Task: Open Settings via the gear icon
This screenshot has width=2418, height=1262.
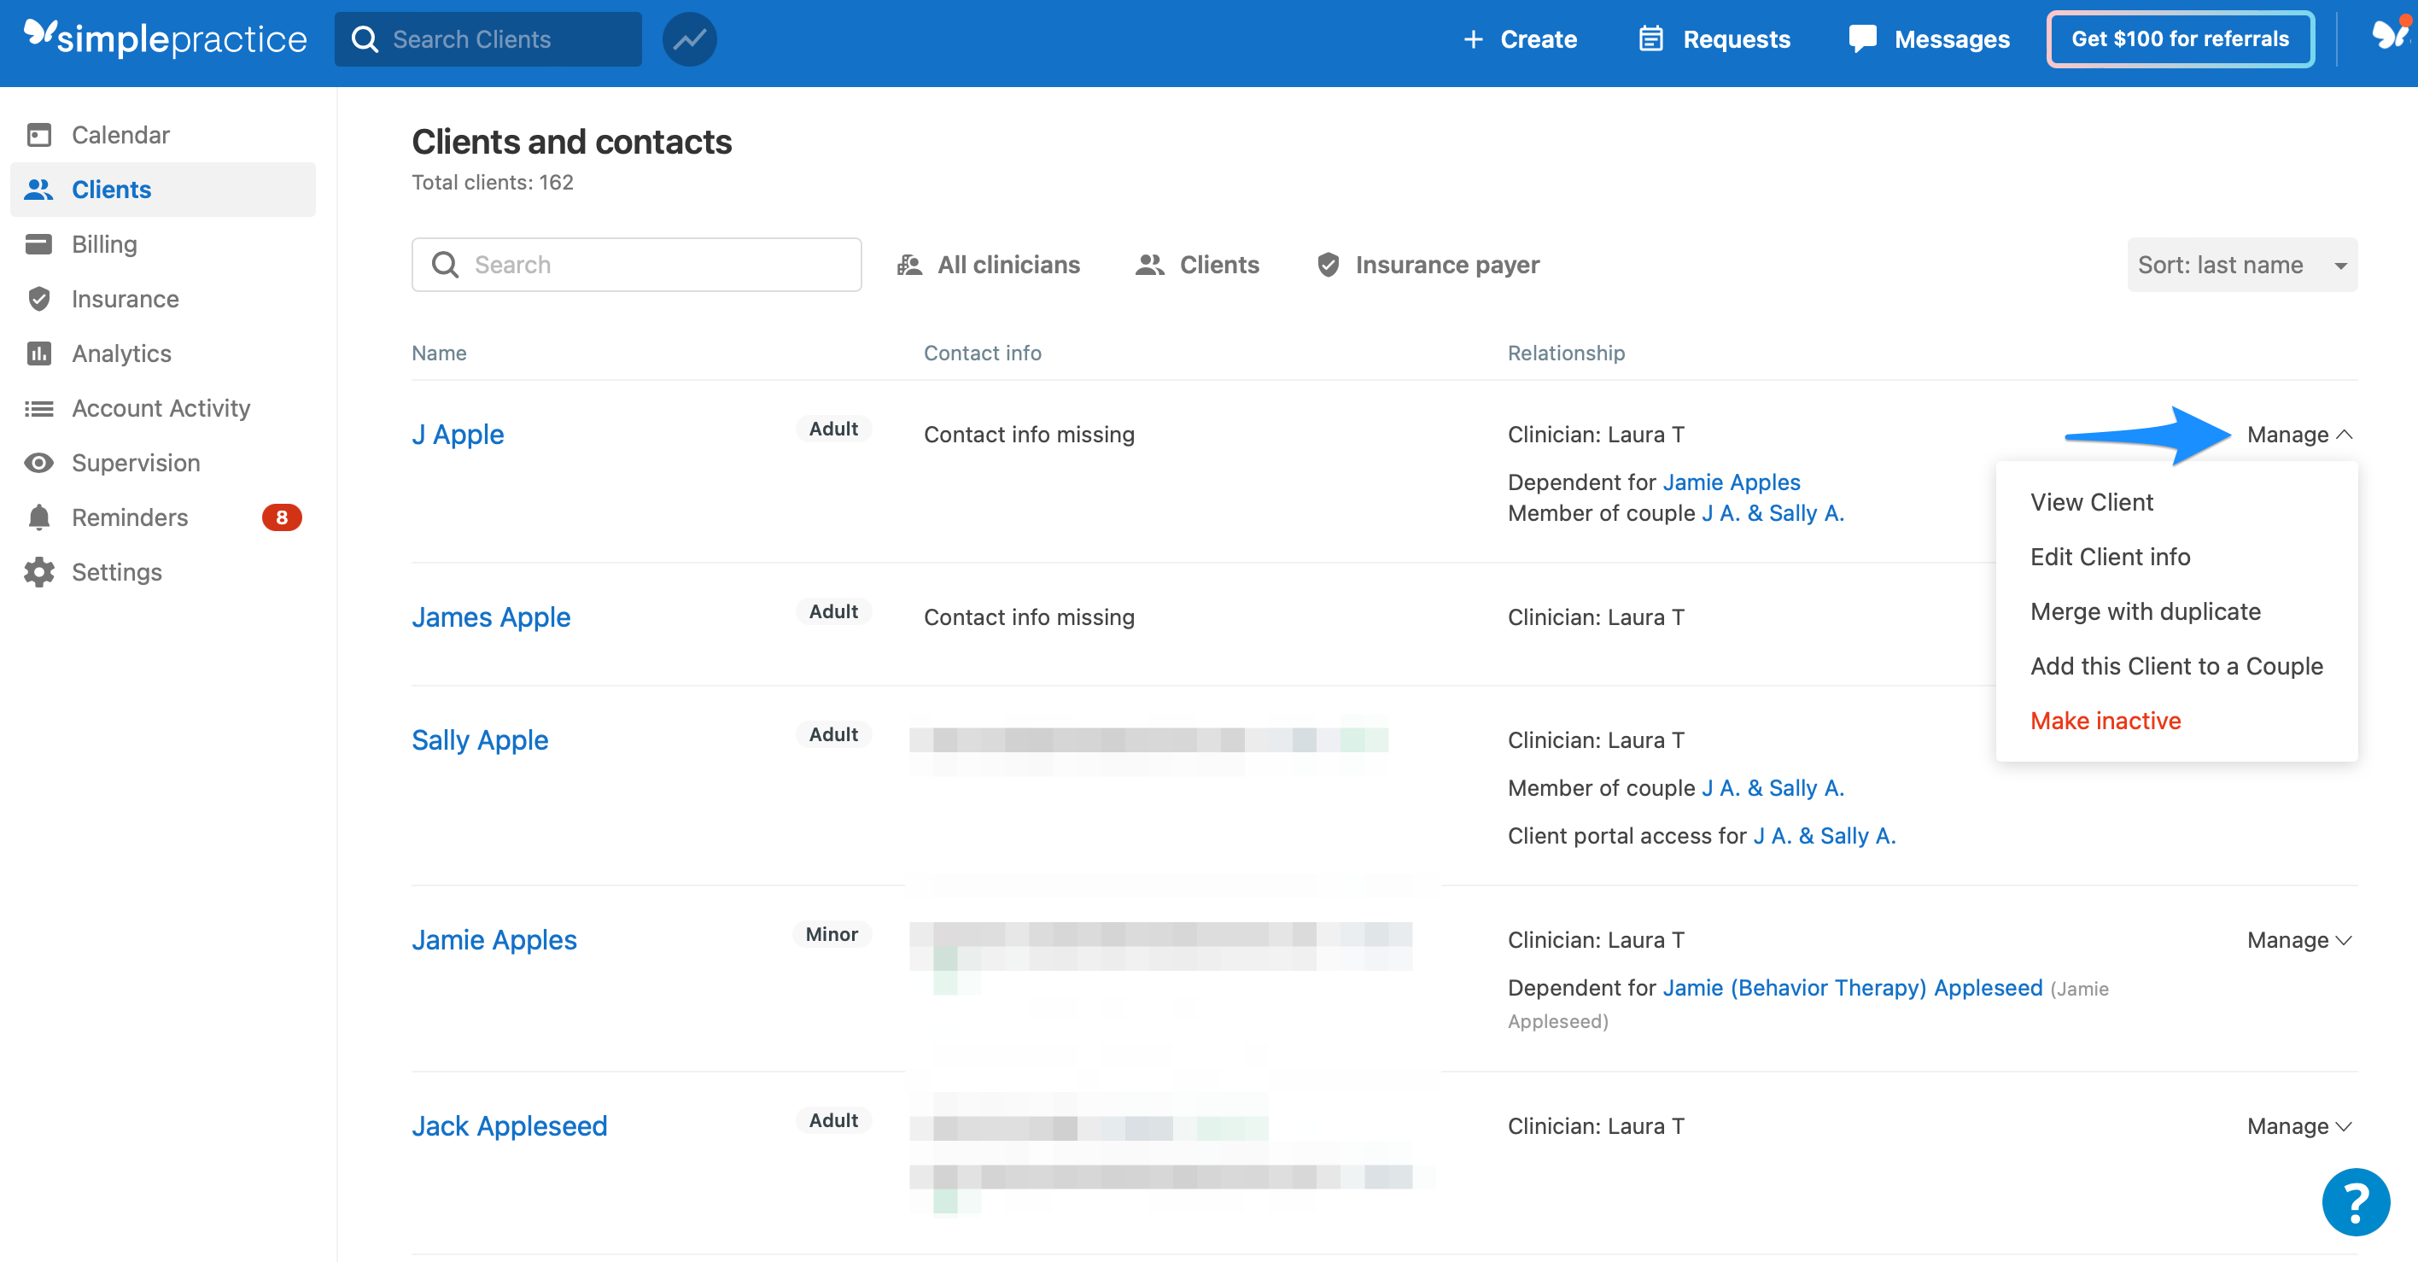Action: tap(38, 572)
